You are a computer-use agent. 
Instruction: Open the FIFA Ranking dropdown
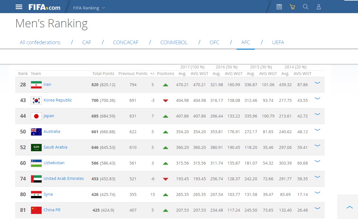click(89, 8)
